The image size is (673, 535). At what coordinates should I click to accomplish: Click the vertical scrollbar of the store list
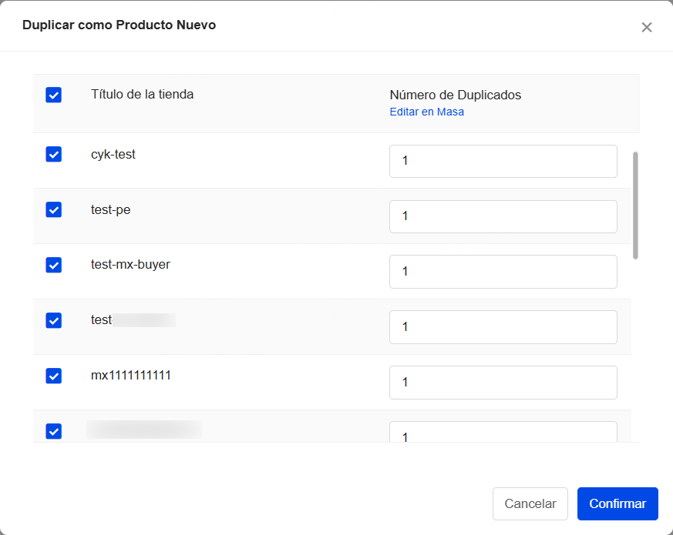pos(635,206)
